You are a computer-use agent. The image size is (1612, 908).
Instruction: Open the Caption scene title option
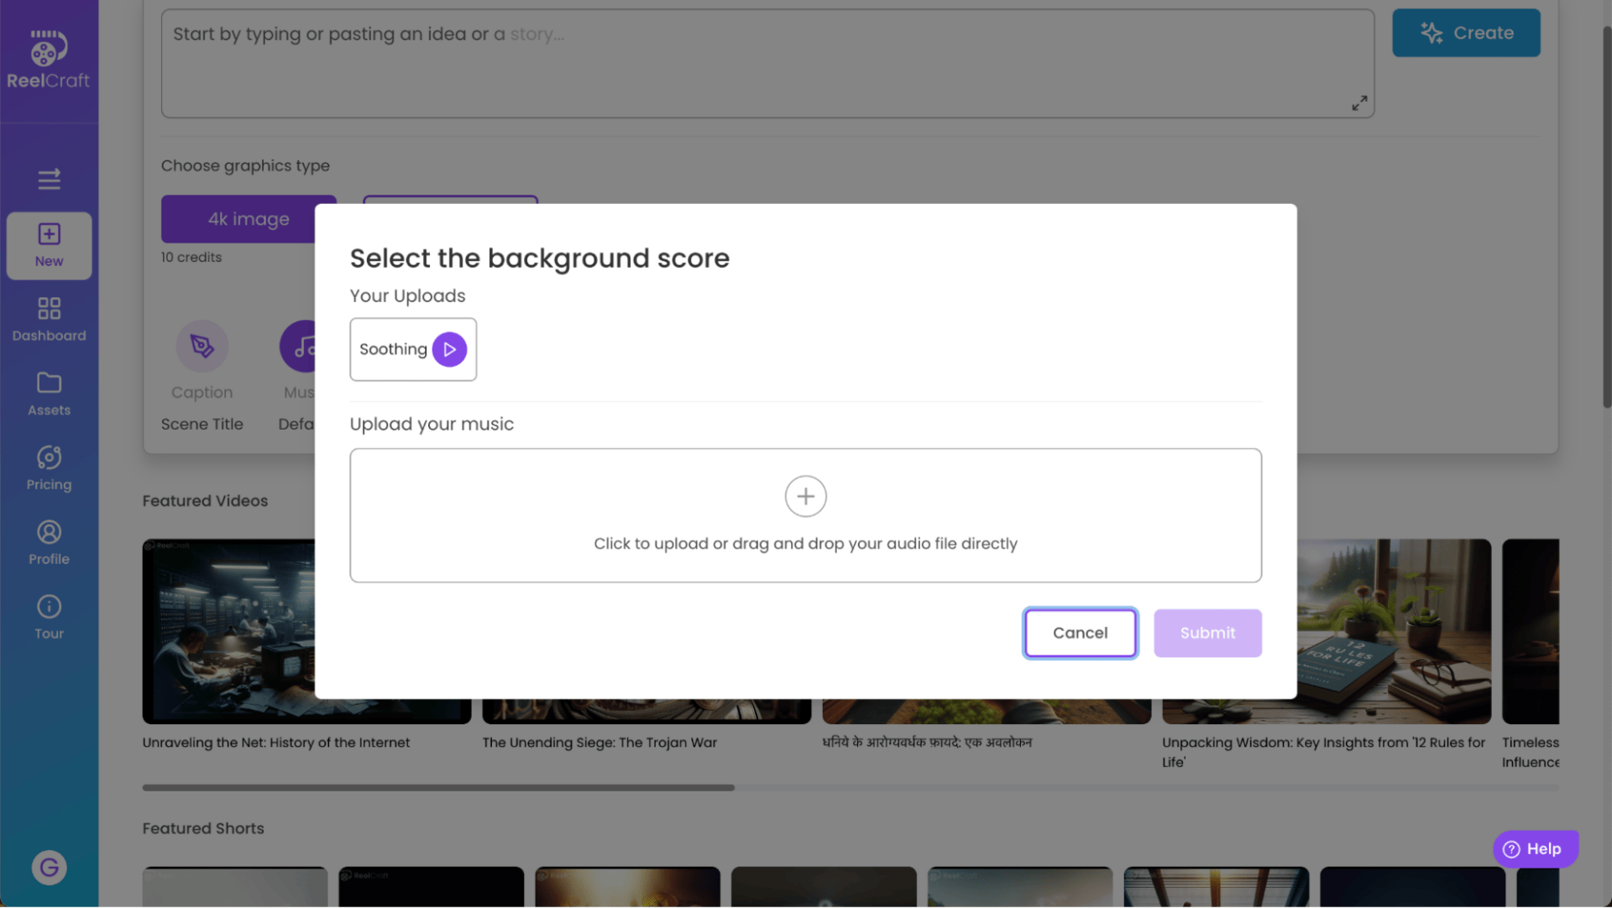tap(201, 347)
